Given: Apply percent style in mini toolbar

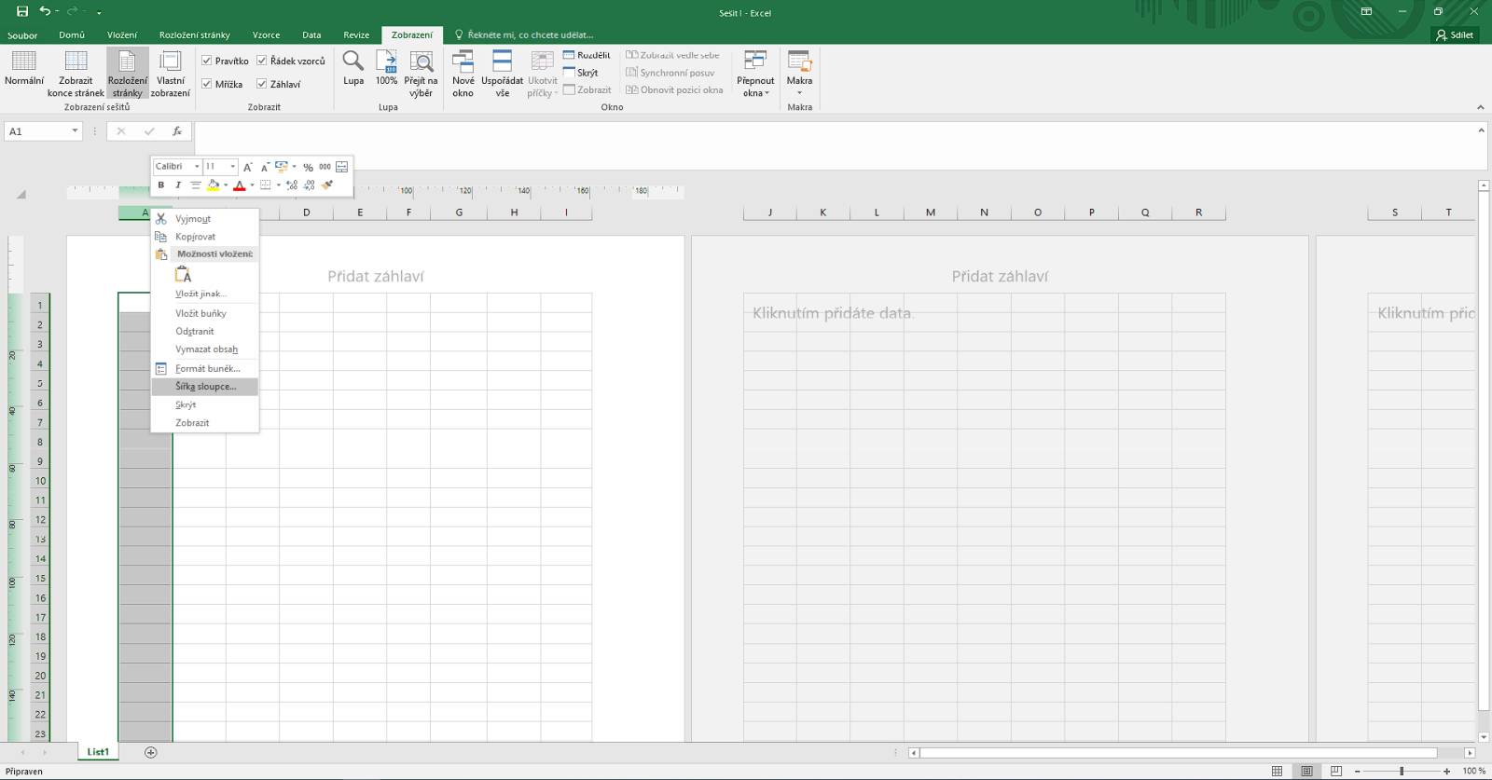Looking at the screenshot, I should (308, 167).
